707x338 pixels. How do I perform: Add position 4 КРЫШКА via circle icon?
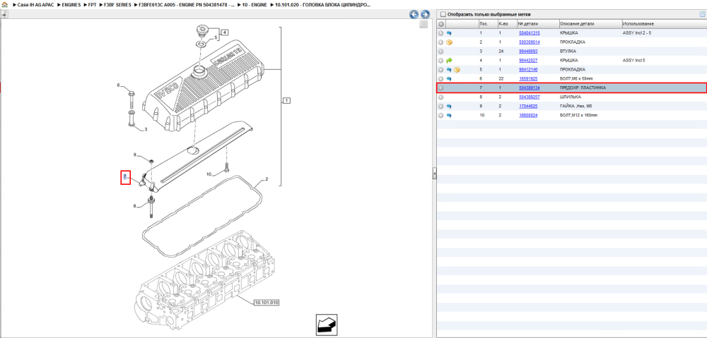tap(441, 60)
